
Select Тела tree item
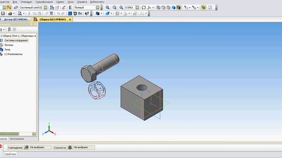[7, 50]
